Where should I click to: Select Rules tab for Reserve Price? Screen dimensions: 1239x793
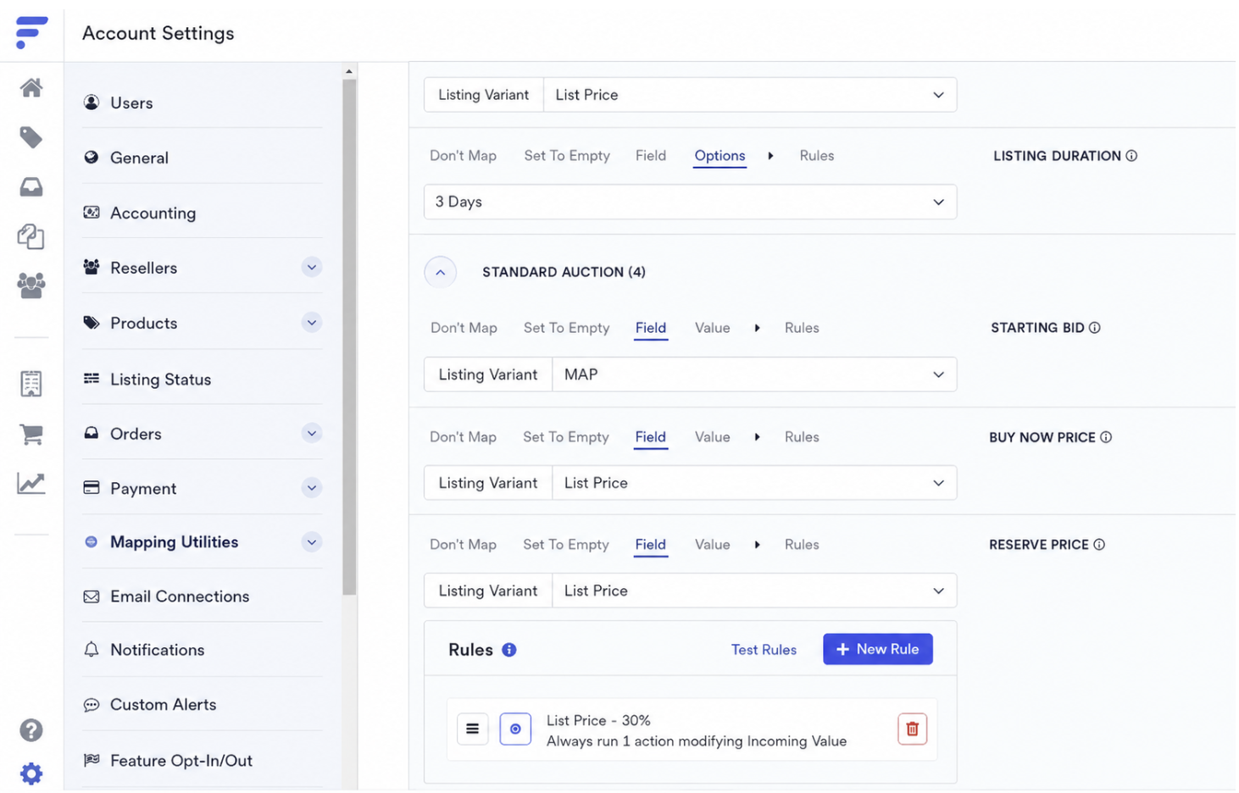[x=802, y=545]
